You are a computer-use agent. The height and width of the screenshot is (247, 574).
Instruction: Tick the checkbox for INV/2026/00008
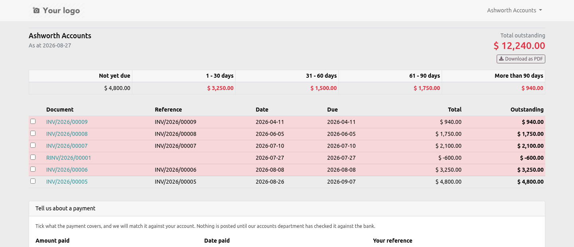33,133
